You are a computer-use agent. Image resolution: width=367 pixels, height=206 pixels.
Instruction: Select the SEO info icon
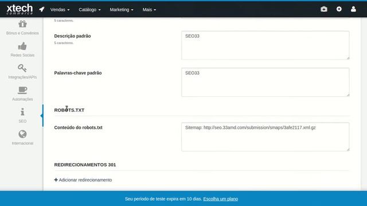click(22, 112)
